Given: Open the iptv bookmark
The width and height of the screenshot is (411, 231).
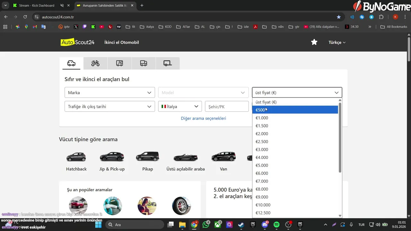Looking at the screenshot, I should tap(64, 27).
